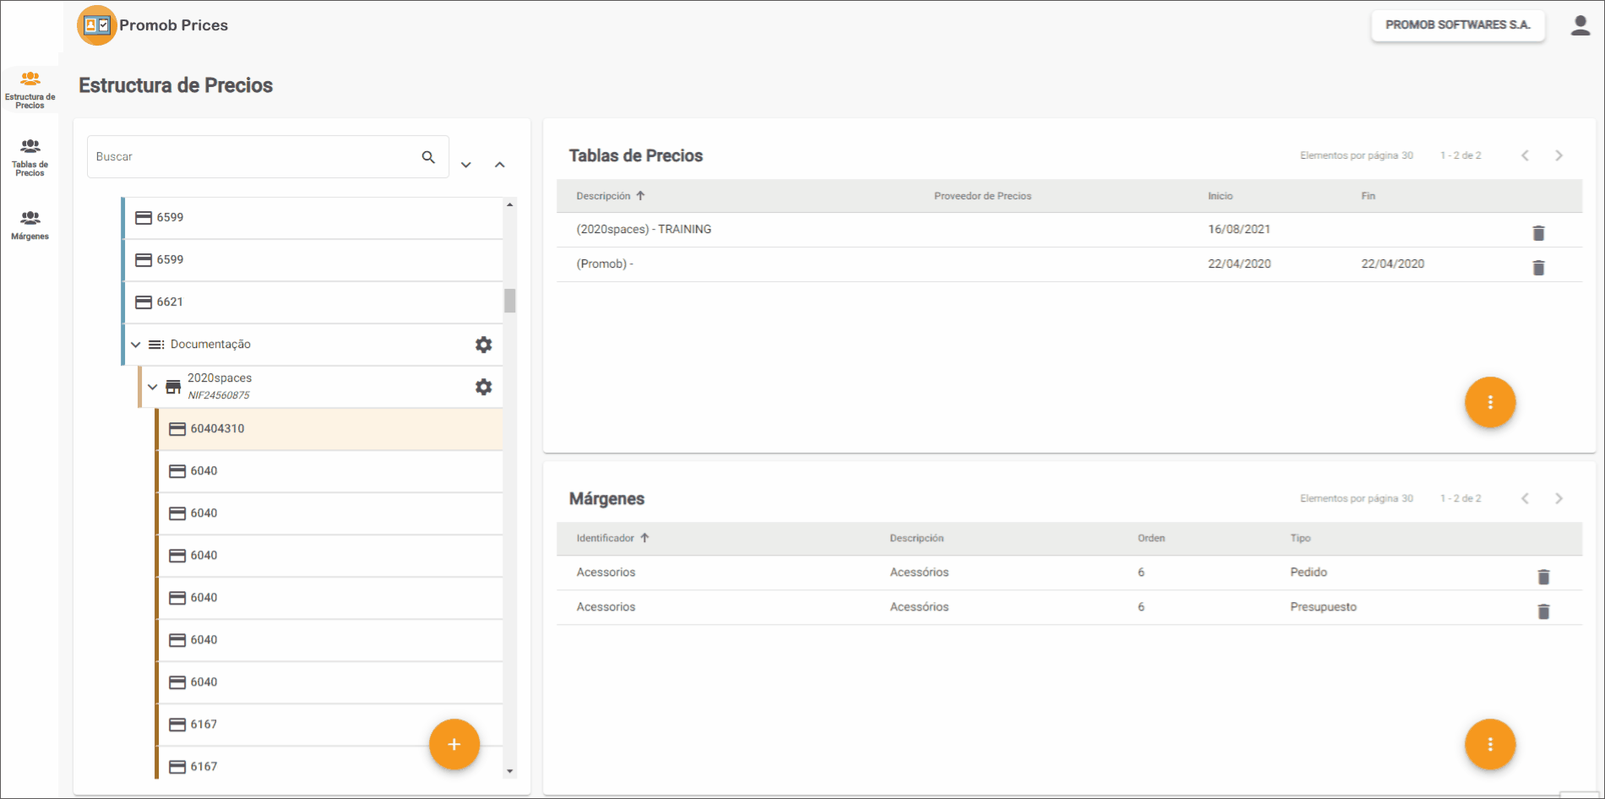Open more options in Márgenes panel
Screen dimensions: 1605x799
(x=1489, y=744)
